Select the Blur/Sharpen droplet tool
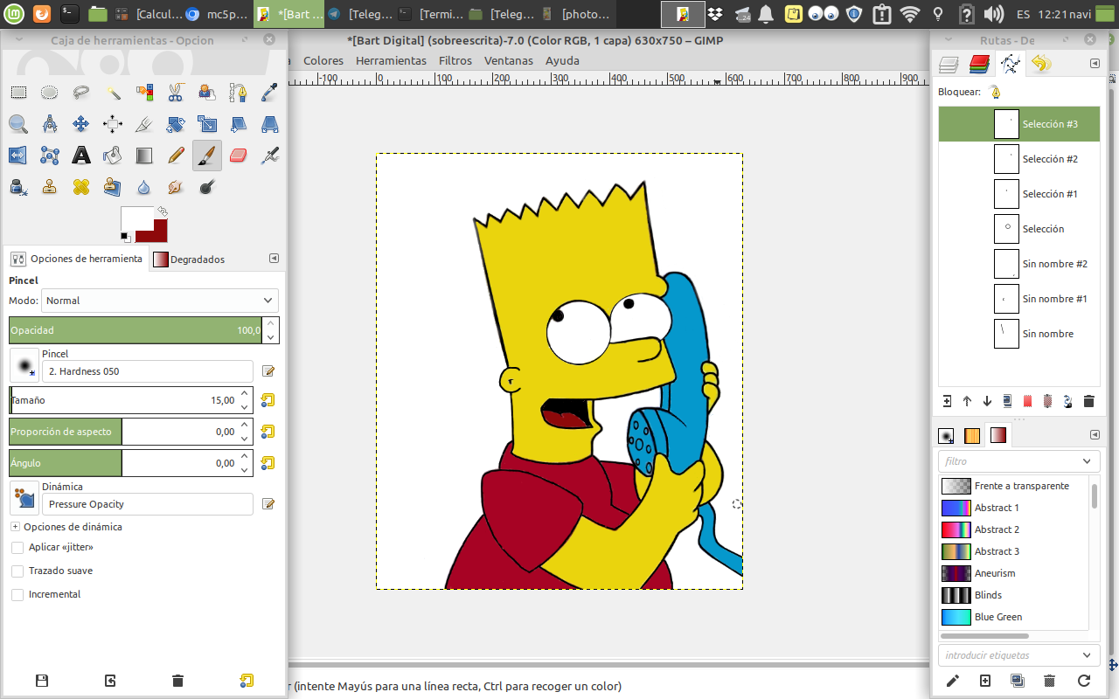 144,187
